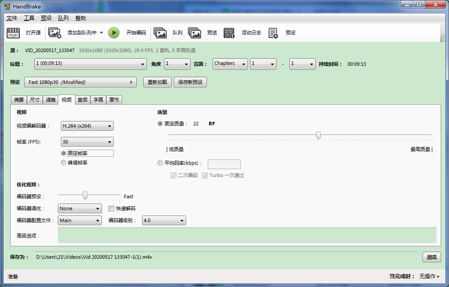Screen dimensions: 449x287
Task: Select the 峰值帧率 radio button
Action: (64, 162)
